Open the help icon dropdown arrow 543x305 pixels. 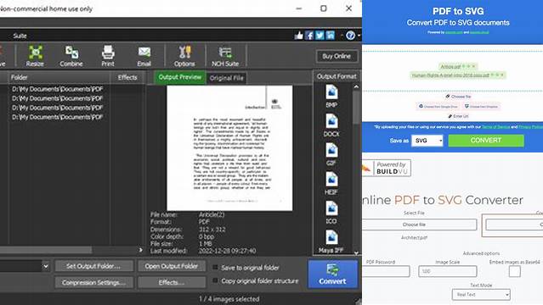pos(359,36)
